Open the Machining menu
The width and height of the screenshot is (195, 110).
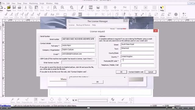[33, 3]
